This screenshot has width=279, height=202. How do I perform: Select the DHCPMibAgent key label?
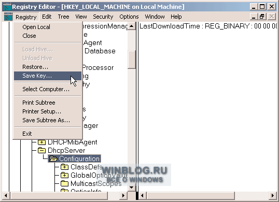click(x=73, y=142)
